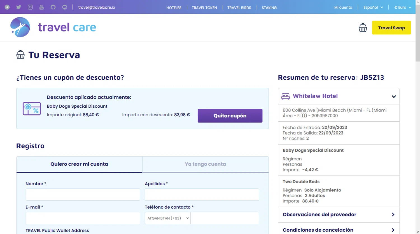
Task: Open the TRAVEL TOKEN menu item
Action: [204, 8]
